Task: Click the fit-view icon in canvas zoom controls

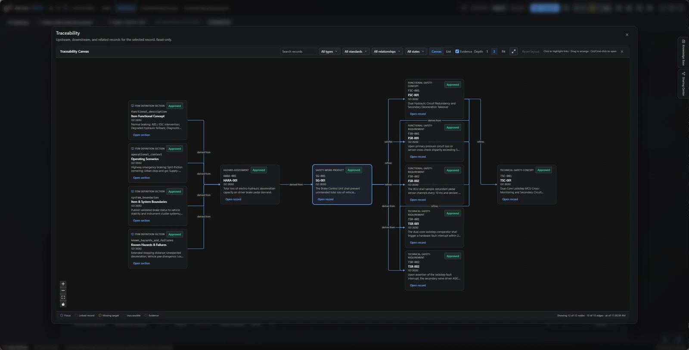Action: coord(63,298)
